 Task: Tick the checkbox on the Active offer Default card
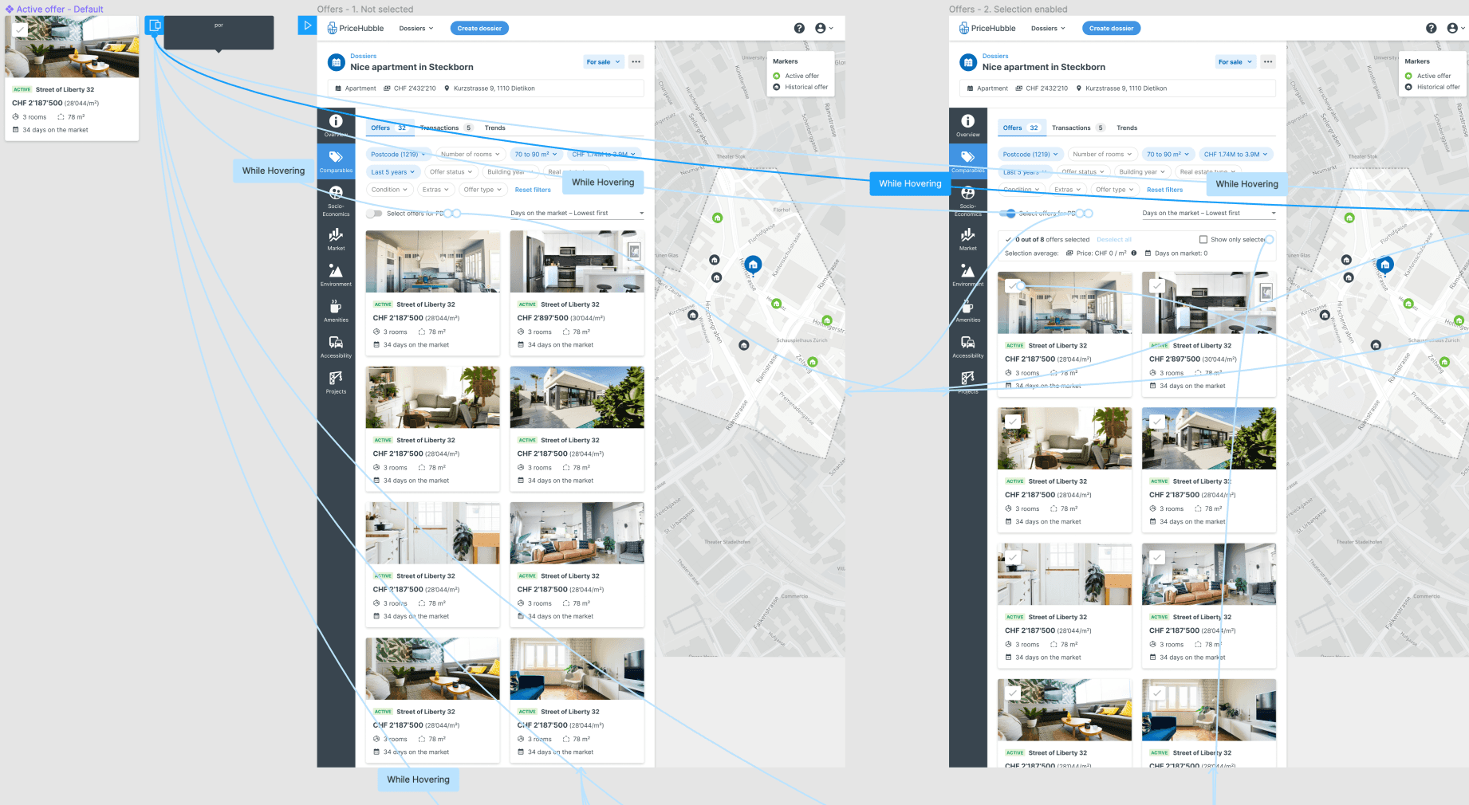20,29
